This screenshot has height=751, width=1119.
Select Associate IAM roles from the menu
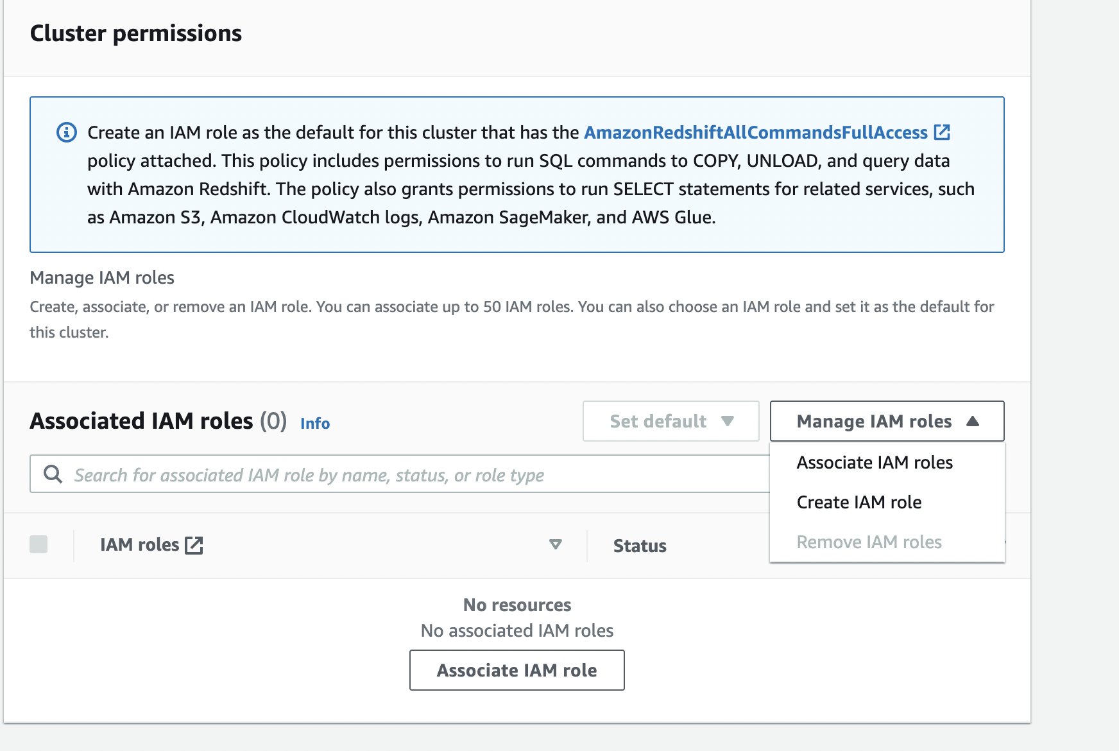(x=875, y=462)
